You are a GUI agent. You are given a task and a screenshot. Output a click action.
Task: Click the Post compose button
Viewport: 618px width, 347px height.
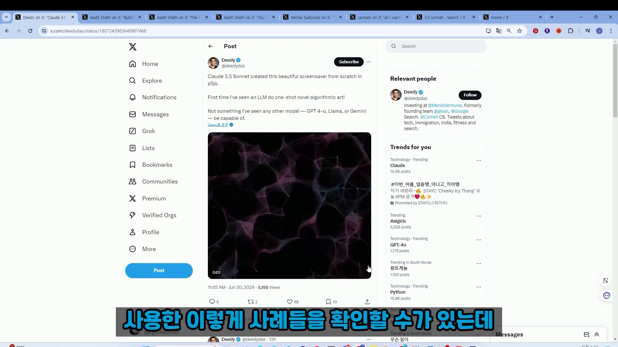point(159,270)
